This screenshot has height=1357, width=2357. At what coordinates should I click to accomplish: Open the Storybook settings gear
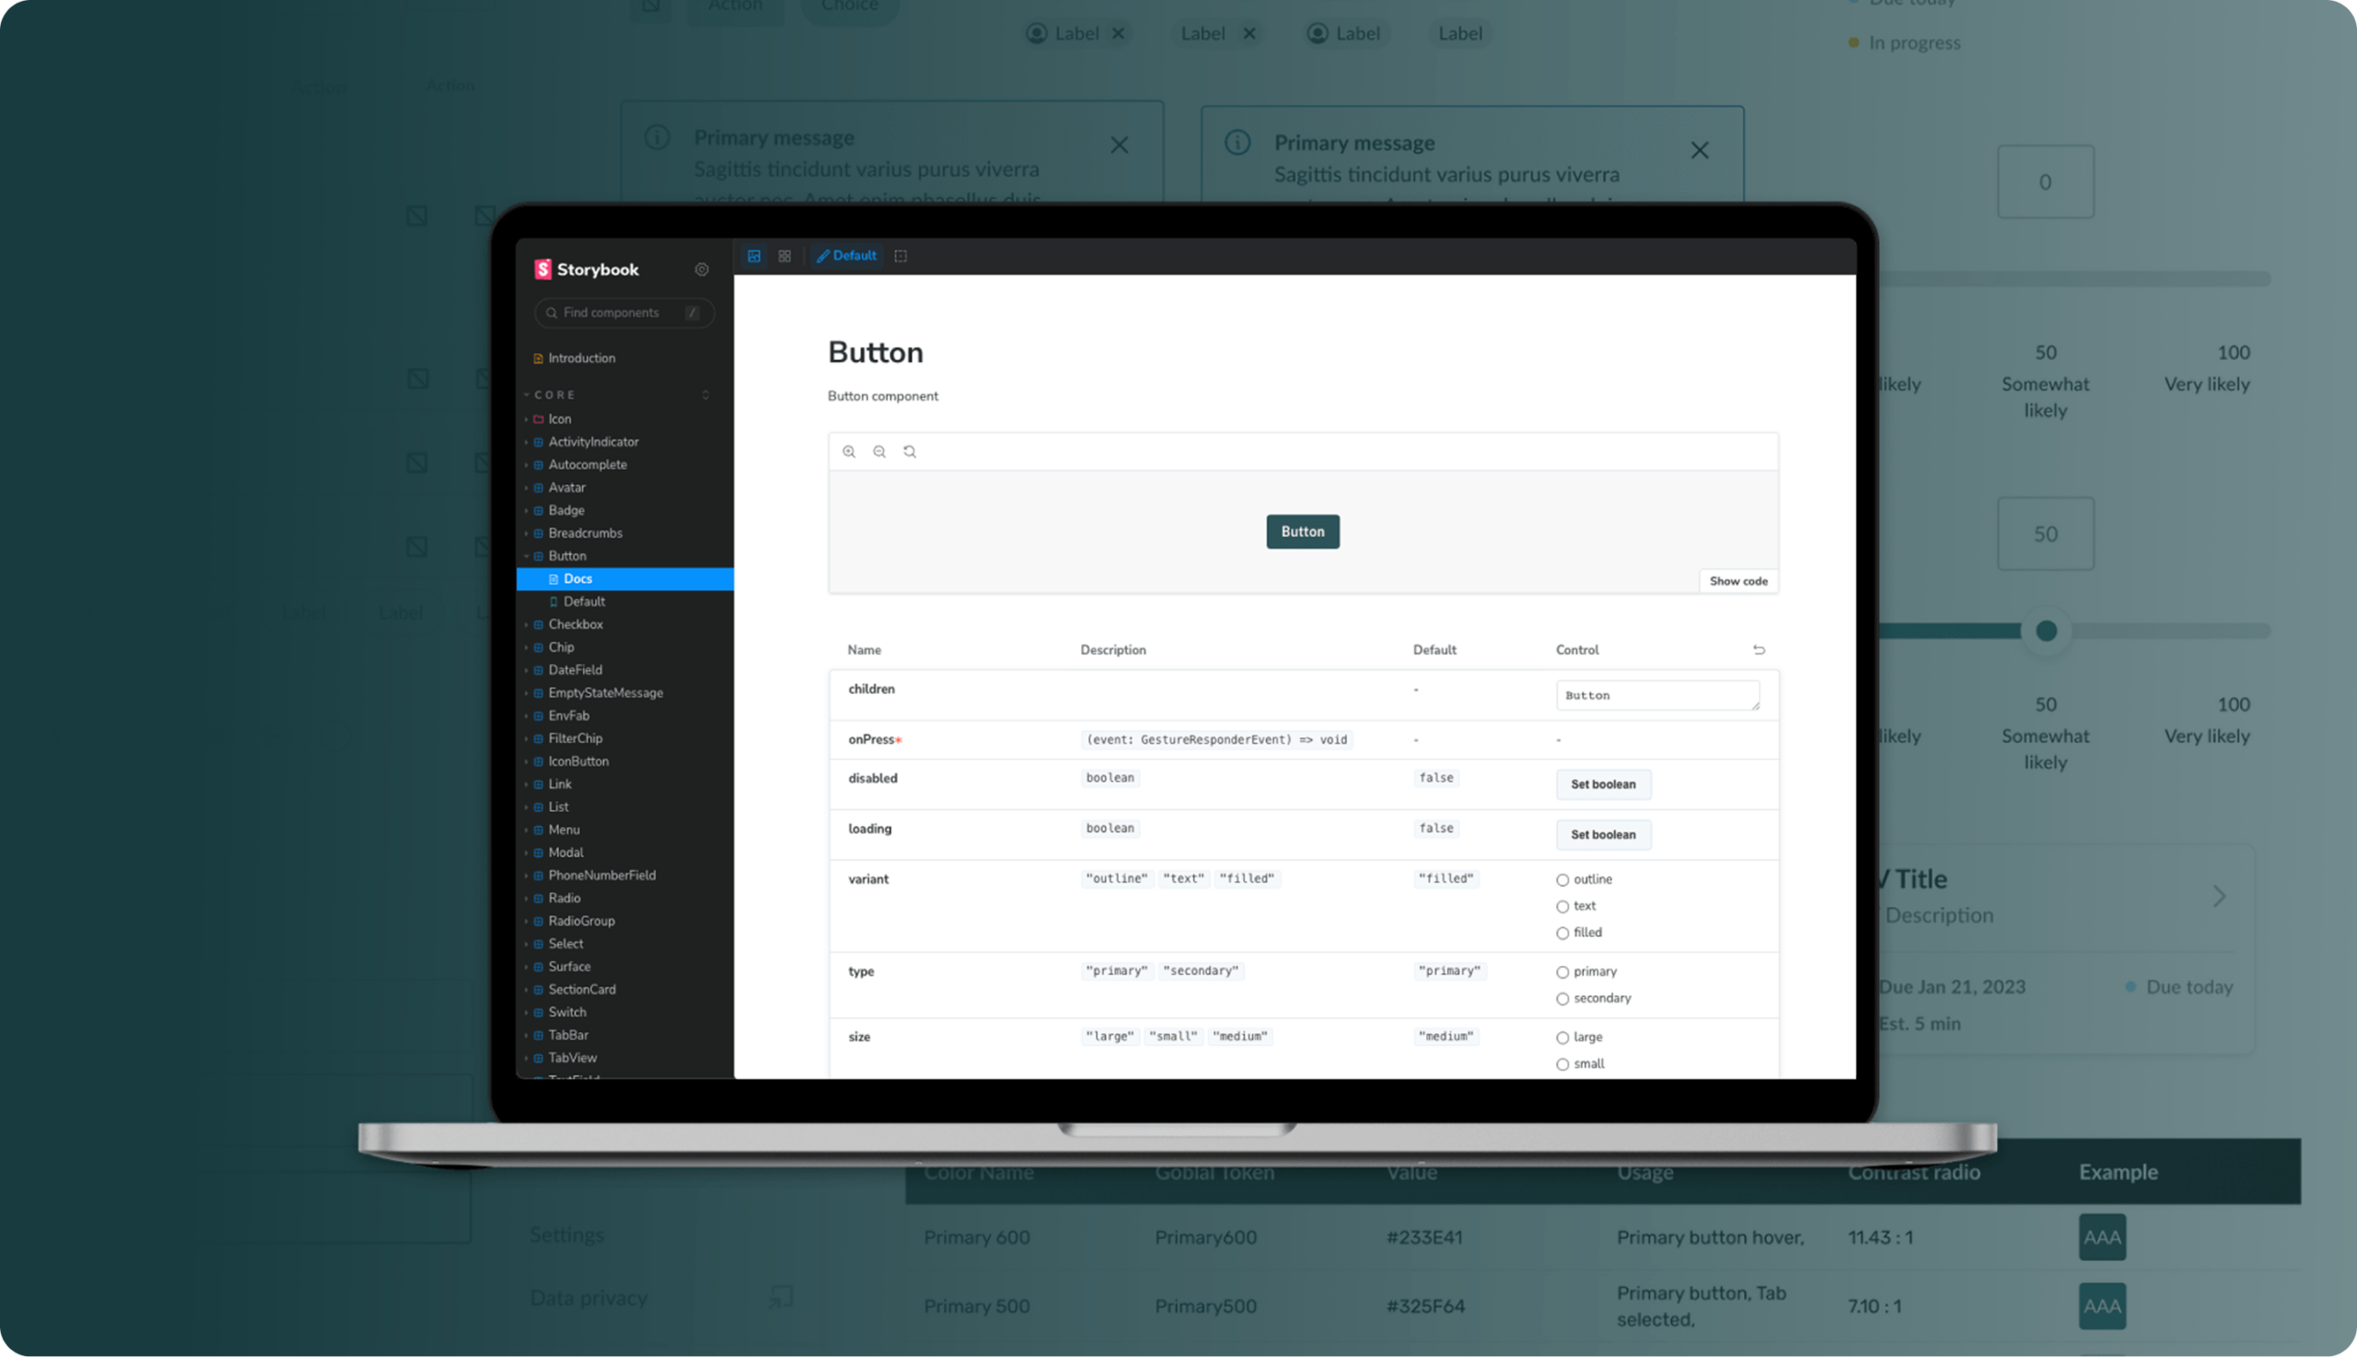point(702,270)
